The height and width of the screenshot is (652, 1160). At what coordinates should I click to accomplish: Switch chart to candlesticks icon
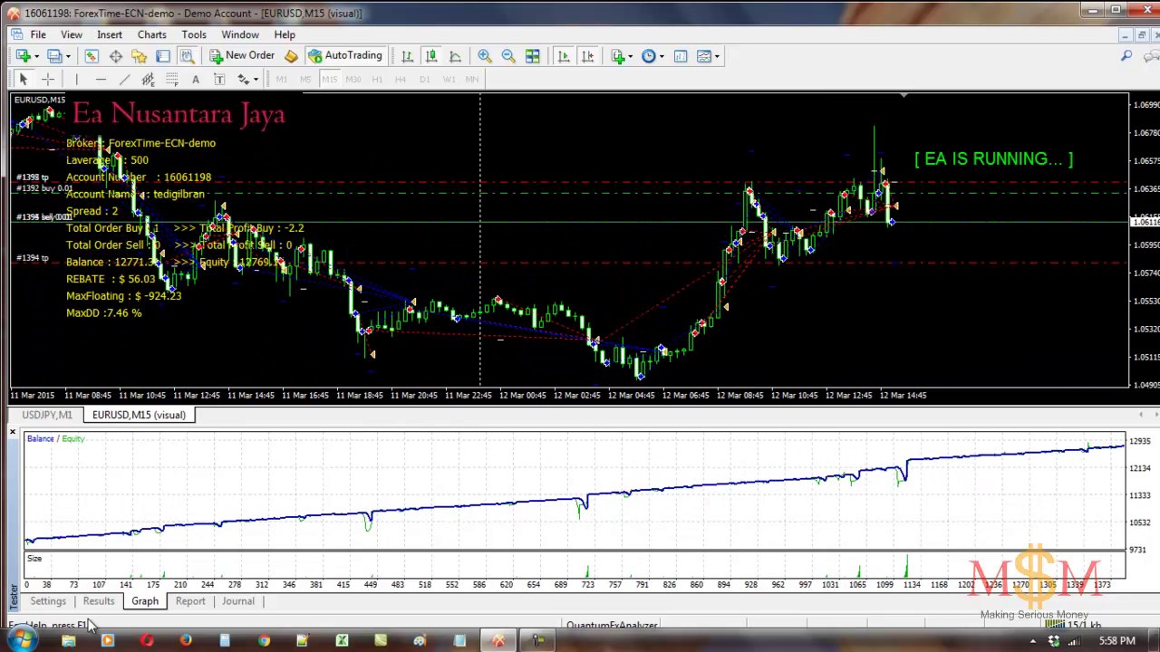click(431, 56)
